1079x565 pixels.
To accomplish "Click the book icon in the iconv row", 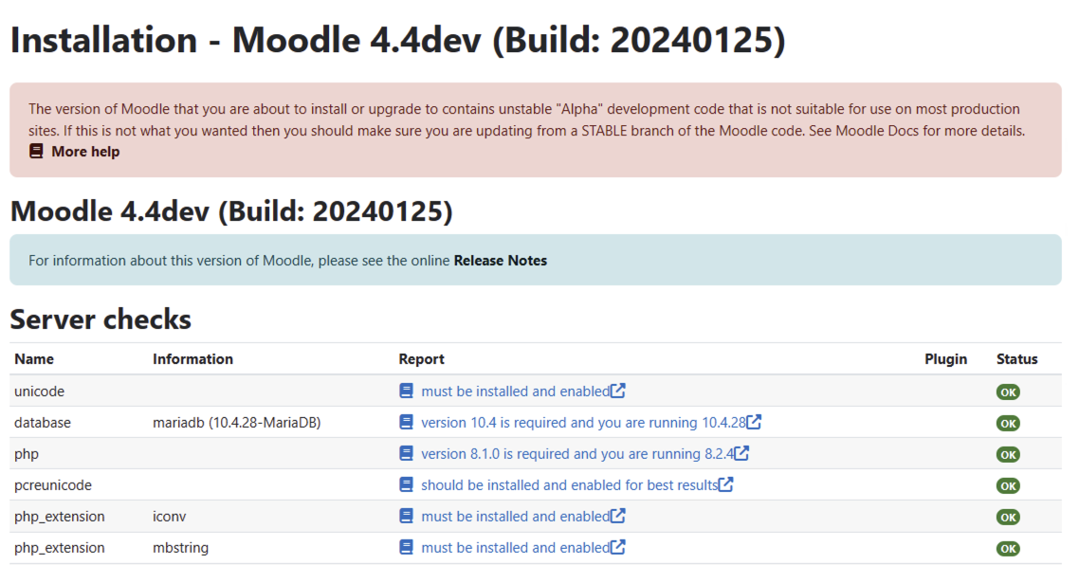I will (406, 516).
